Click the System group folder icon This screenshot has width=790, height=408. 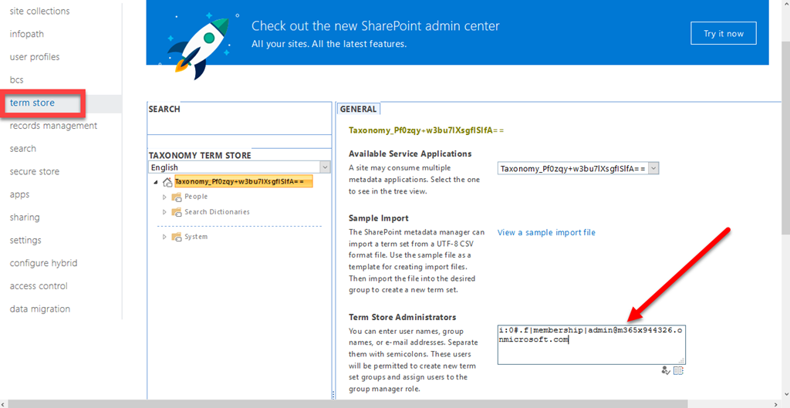pyautogui.click(x=177, y=237)
